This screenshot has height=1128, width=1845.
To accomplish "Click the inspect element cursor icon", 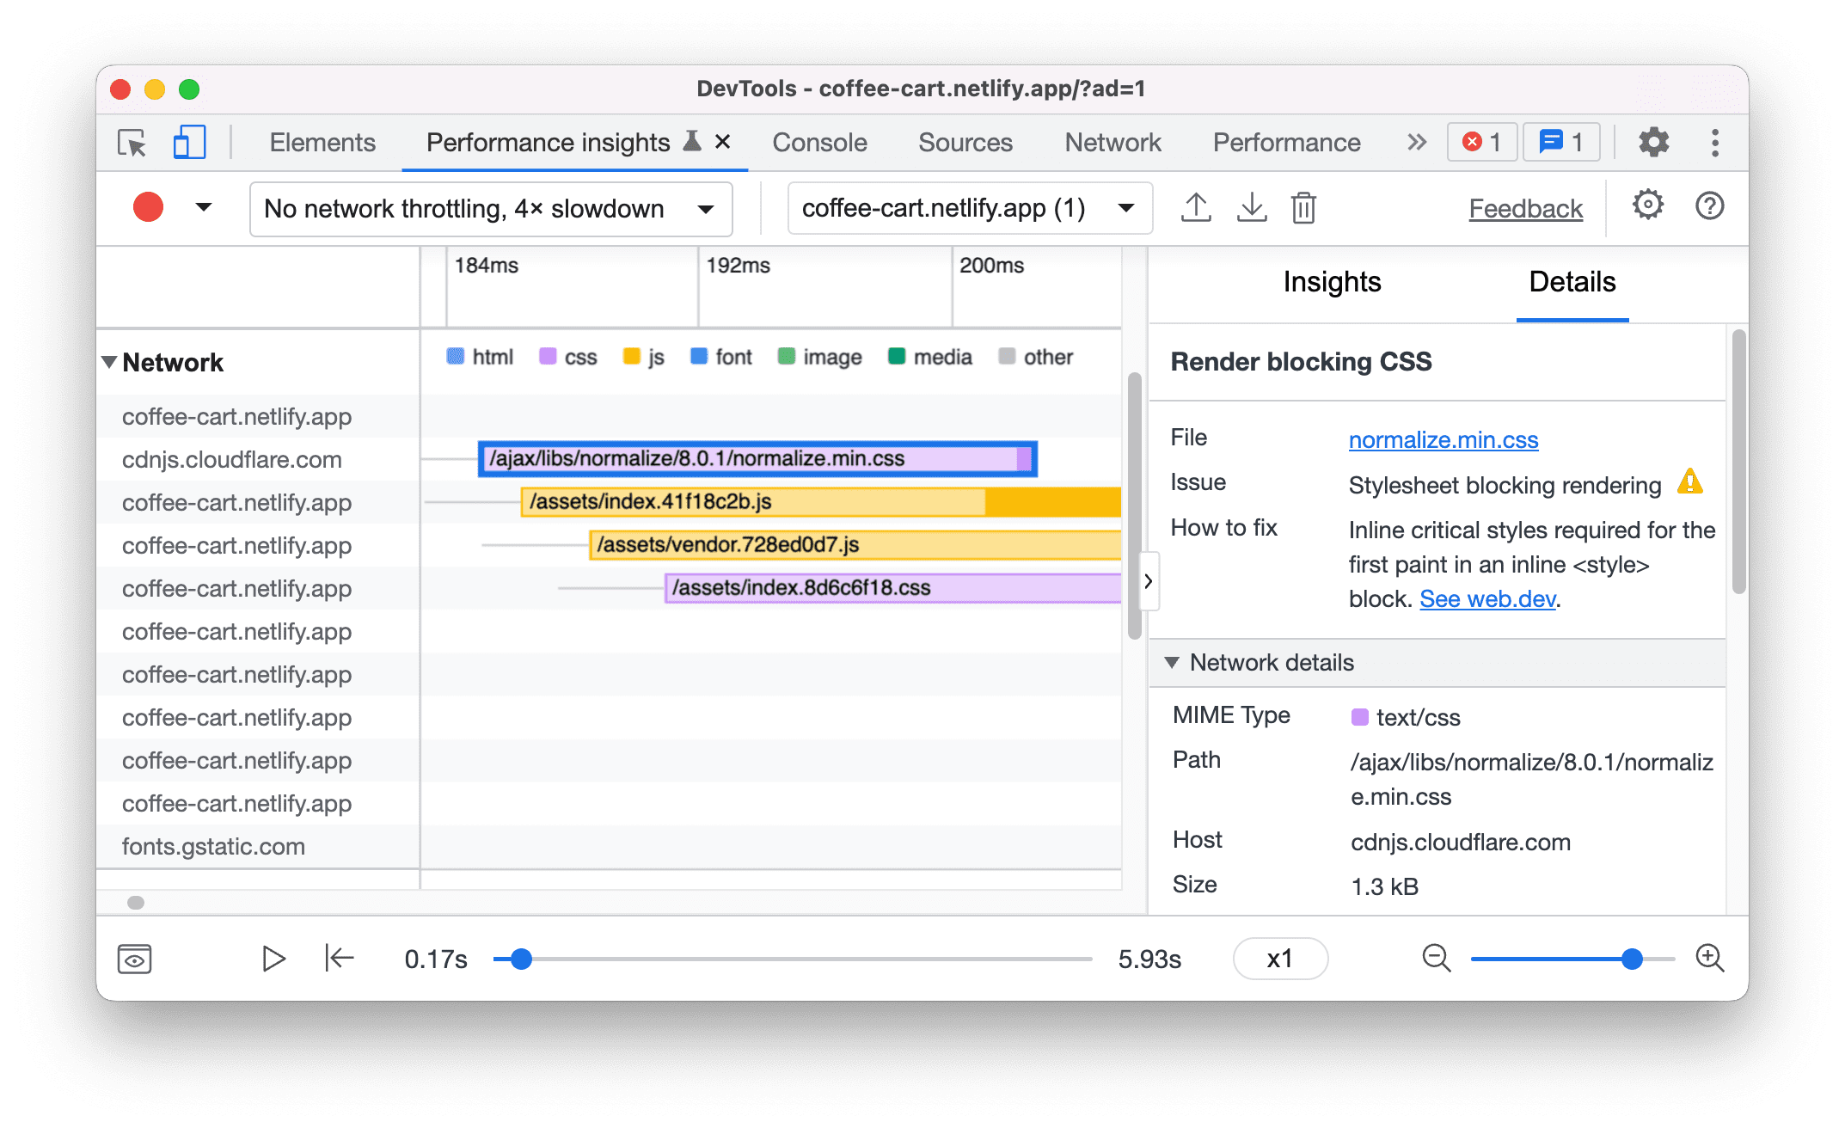I will click(132, 143).
